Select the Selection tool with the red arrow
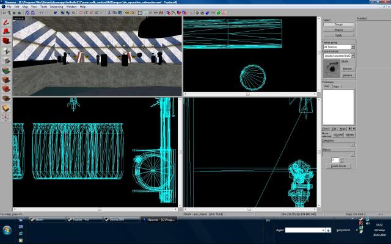This screenshot has width=391, height=244. click(6, 23)
